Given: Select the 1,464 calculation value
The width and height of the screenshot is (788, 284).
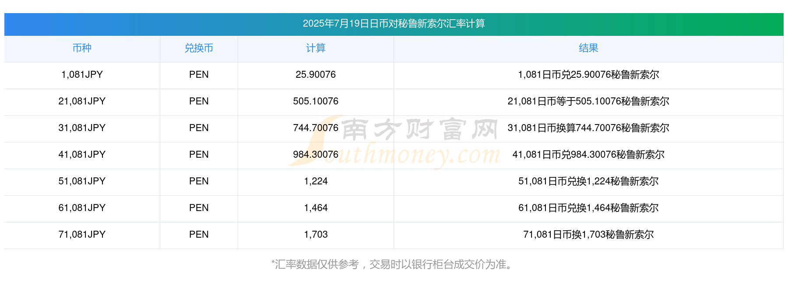Looking at the screenshot, I should click(316, 208).
